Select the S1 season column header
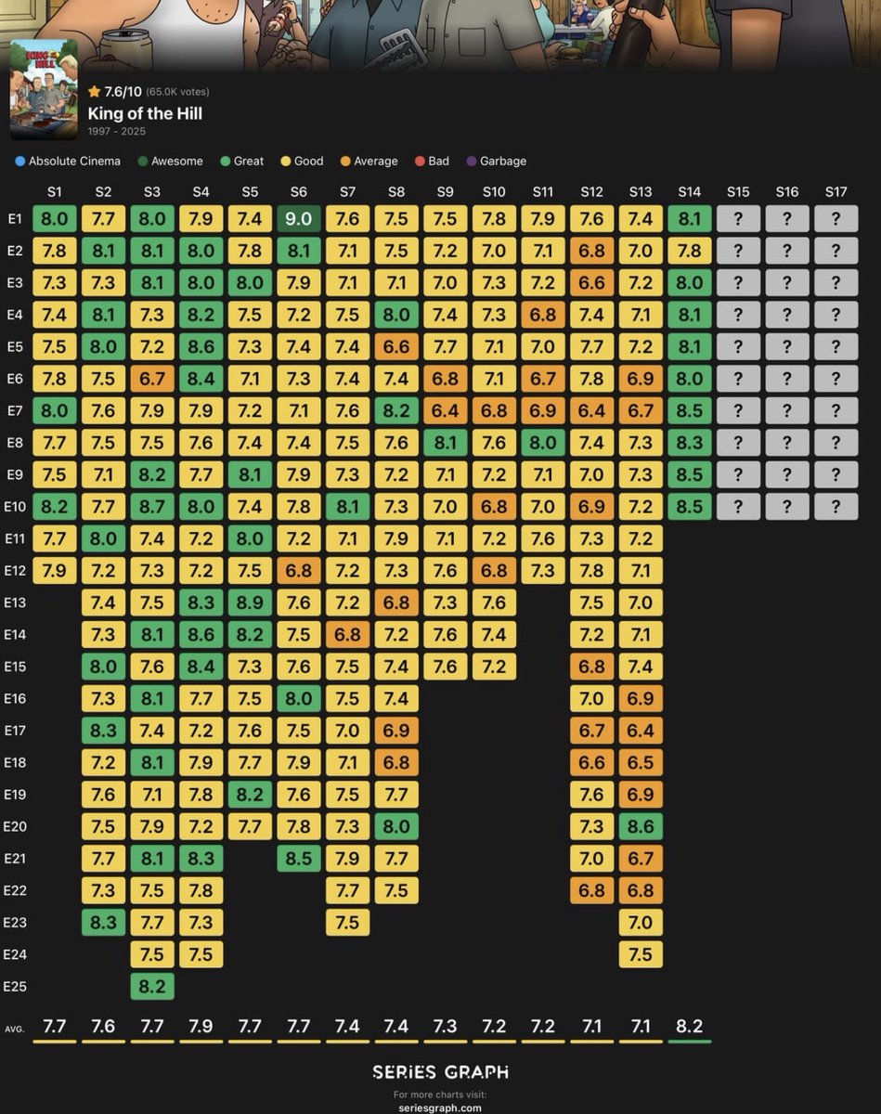Image resolution: width=881 pixels, height=1114 pixels. (x=54, y=192)
